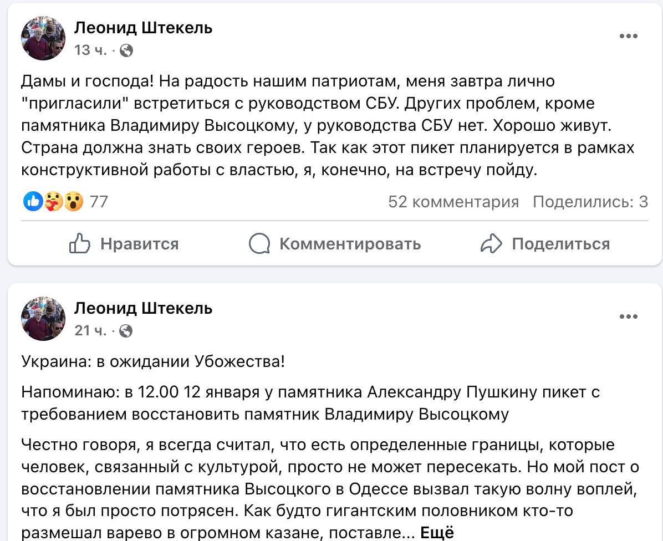Click the Care hugging-heart reaction emoji

pyautogui.click(x=53, y=201)
